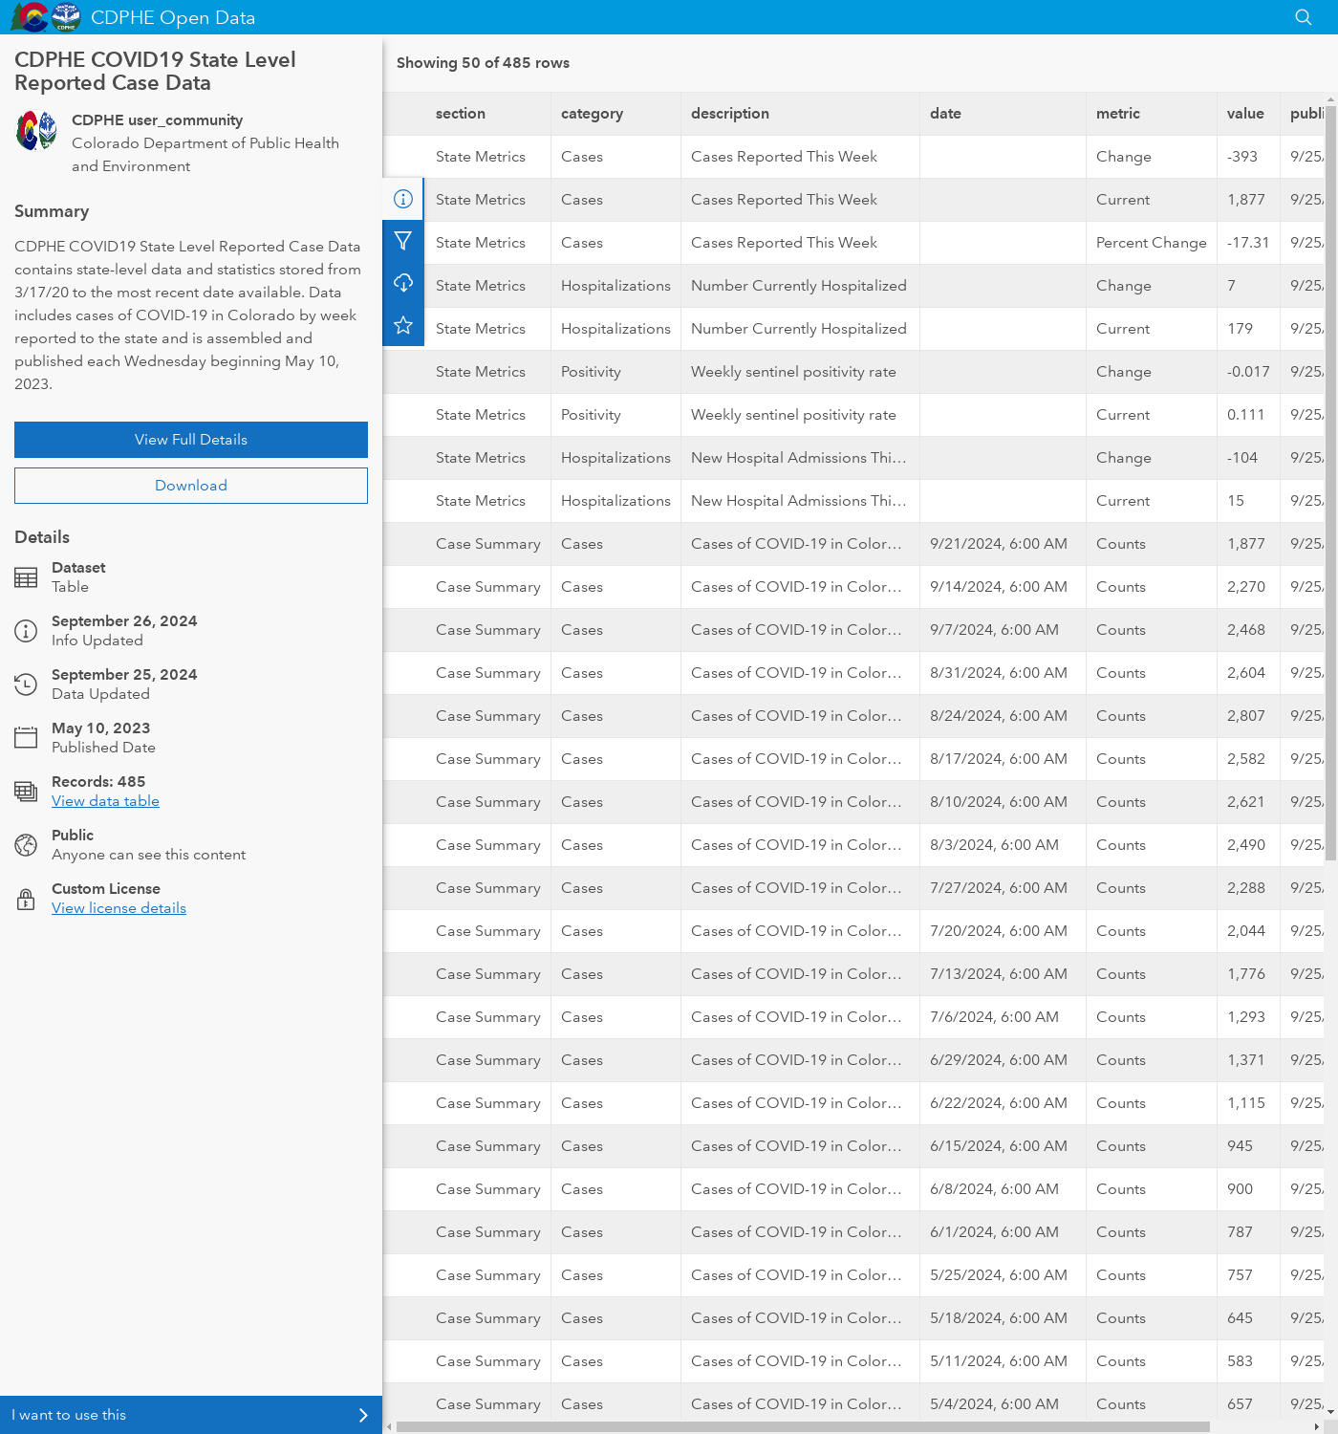Click the vertical scrollbar of the table
The width and height of the screenshot is (1338, 1434).
pos(1330,478)
